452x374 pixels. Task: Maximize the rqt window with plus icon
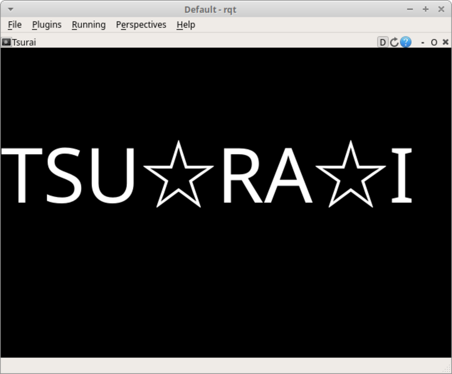click(x=426, y=9)
